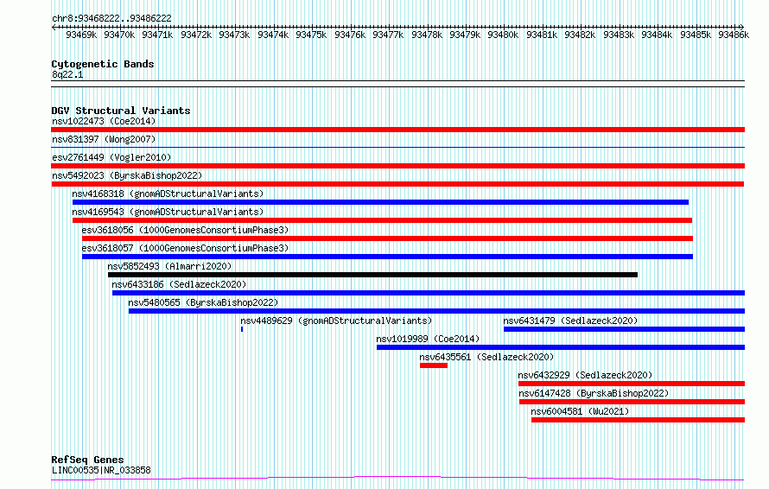This screenshot has height=489, width=769.
Task: Open nsv6147428 (ByrskaBishop2022) label
Action: tap(594, 393)
